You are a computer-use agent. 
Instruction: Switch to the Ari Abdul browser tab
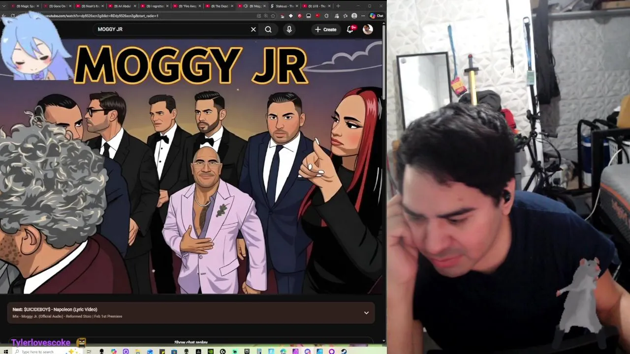click(x=122, y=6)
